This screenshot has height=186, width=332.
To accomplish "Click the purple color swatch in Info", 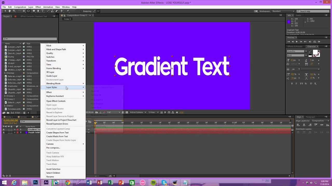I will click(289, 22).
